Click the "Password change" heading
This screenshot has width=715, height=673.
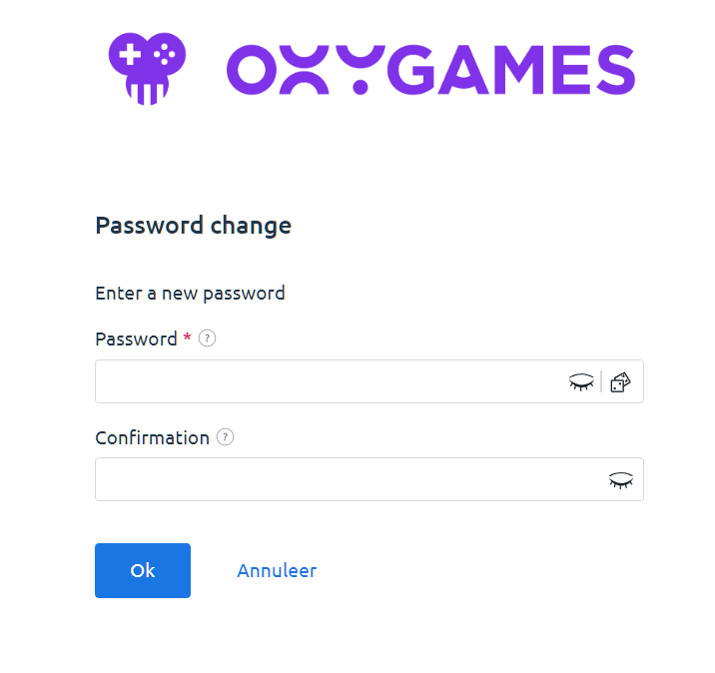193,226
